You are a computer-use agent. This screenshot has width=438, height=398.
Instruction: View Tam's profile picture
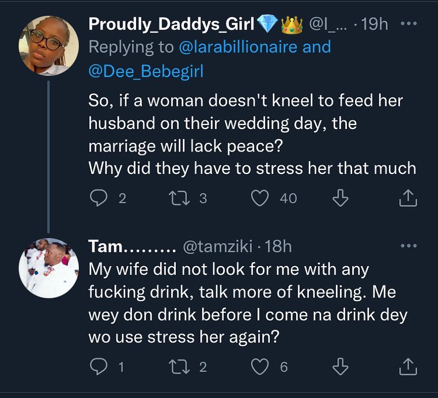[49, 268]
